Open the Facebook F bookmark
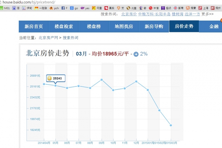Image resolution: width=222 pixels, height=148 pixels. pyautogui.click(x=64, y=8)
